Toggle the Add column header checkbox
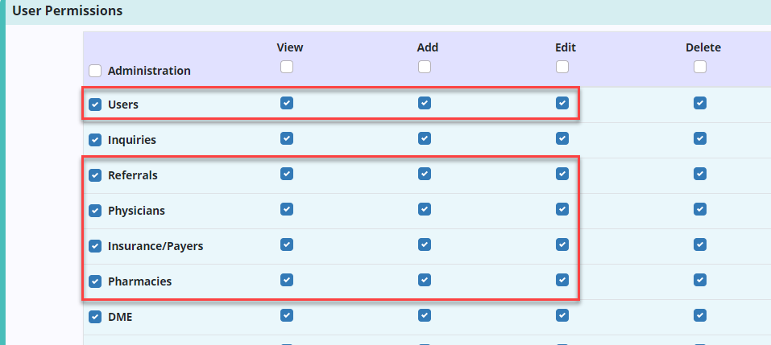 coord(425,68)
